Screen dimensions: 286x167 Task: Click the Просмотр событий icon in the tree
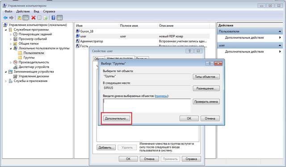[15, 39]
